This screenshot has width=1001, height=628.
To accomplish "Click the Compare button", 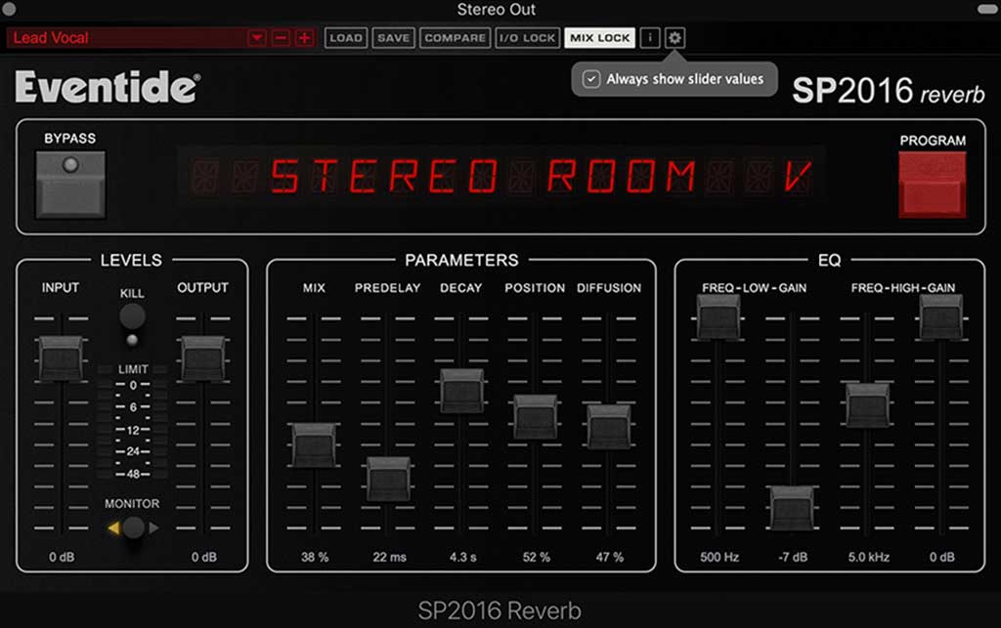I will [x=455, y=38].
